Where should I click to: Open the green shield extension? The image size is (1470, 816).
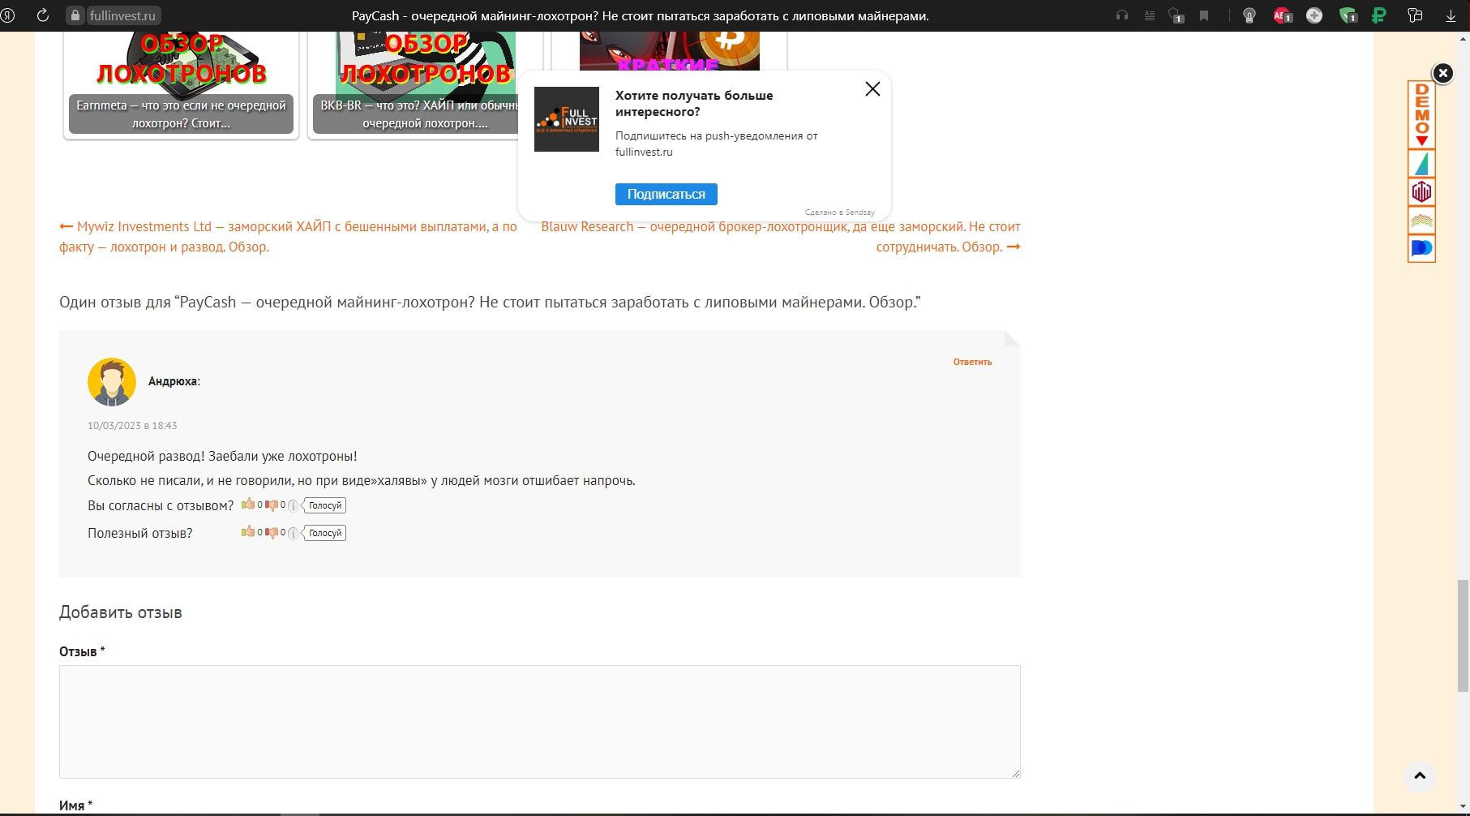click(x=1348, y=15)
